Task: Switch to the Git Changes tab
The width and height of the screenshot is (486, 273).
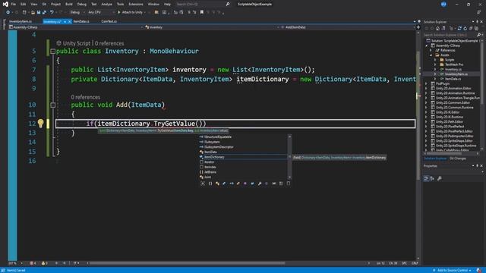Action: pos(458,158)
